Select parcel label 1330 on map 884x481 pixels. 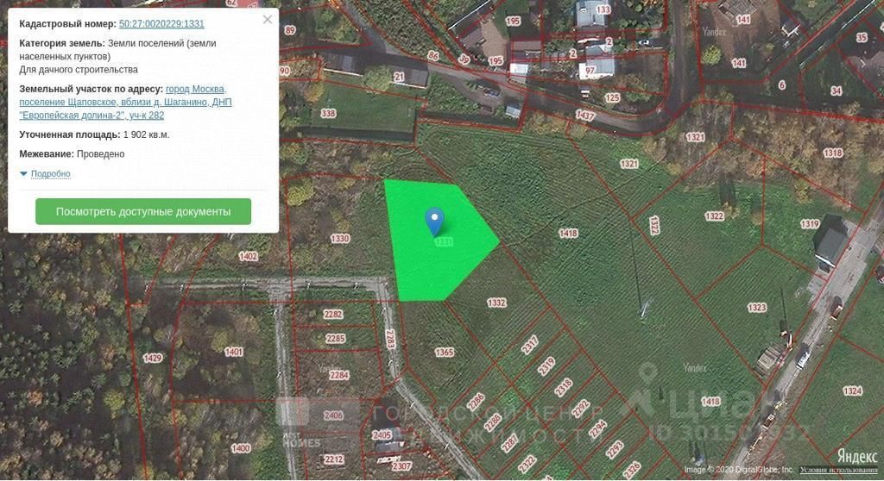[x=340, y=238]
